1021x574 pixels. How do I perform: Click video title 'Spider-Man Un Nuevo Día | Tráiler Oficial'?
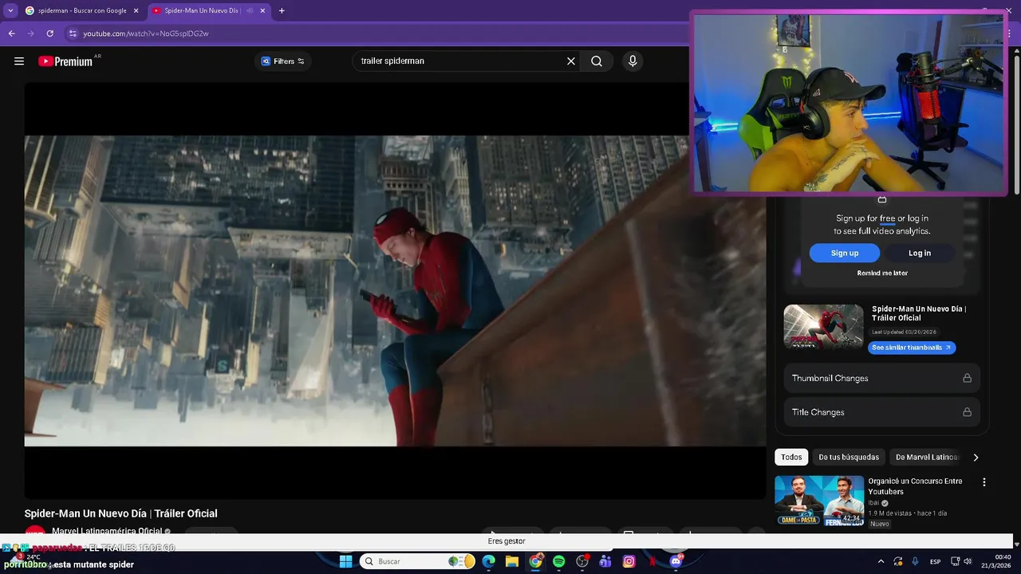pyautogui.click(x=120, y=513)
